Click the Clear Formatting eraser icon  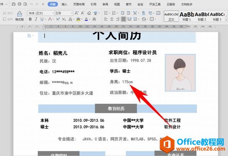(89, 13)
